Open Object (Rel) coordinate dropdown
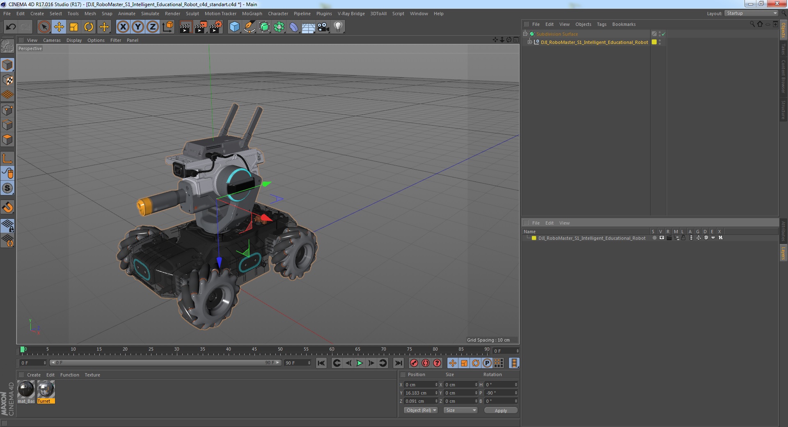The width and height of the screenshot is (788, 427). point(421,410)
